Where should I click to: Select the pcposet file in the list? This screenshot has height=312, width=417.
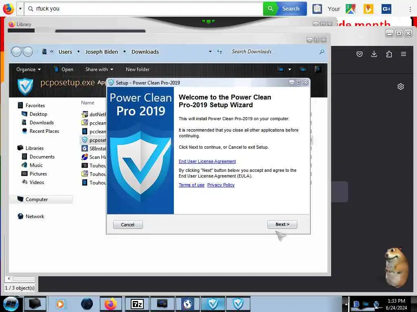(93, 140)
